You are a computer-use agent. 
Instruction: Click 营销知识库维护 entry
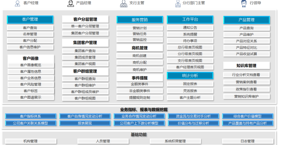[246, 96]
